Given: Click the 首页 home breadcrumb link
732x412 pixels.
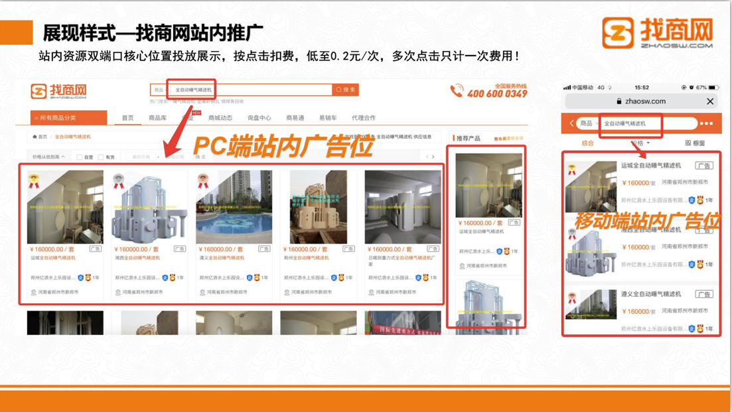Looking at the screenshot, I should click(x=40, y=137).
